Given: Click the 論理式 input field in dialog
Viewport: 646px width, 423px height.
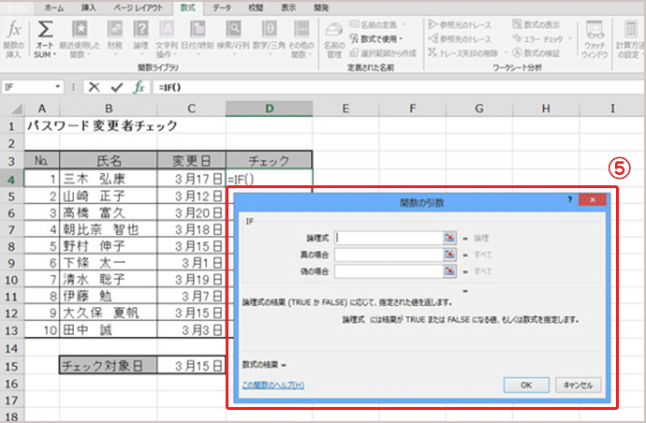Looking at the screenshot, I should tap(389, 238).
